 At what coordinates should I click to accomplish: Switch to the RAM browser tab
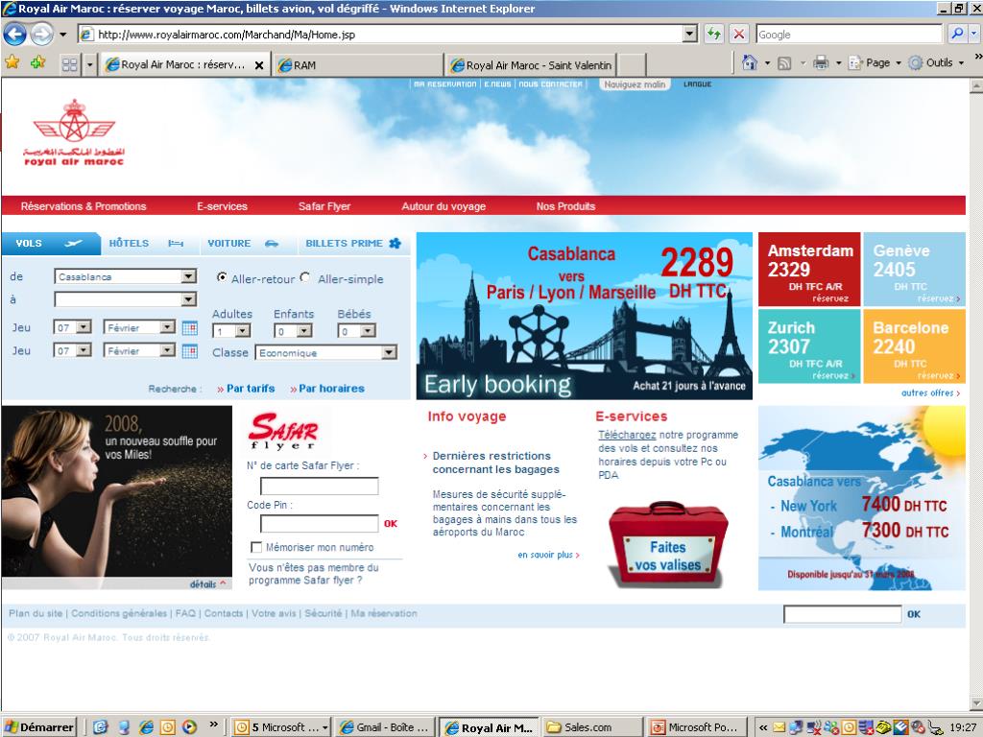[x=358, y=65]
